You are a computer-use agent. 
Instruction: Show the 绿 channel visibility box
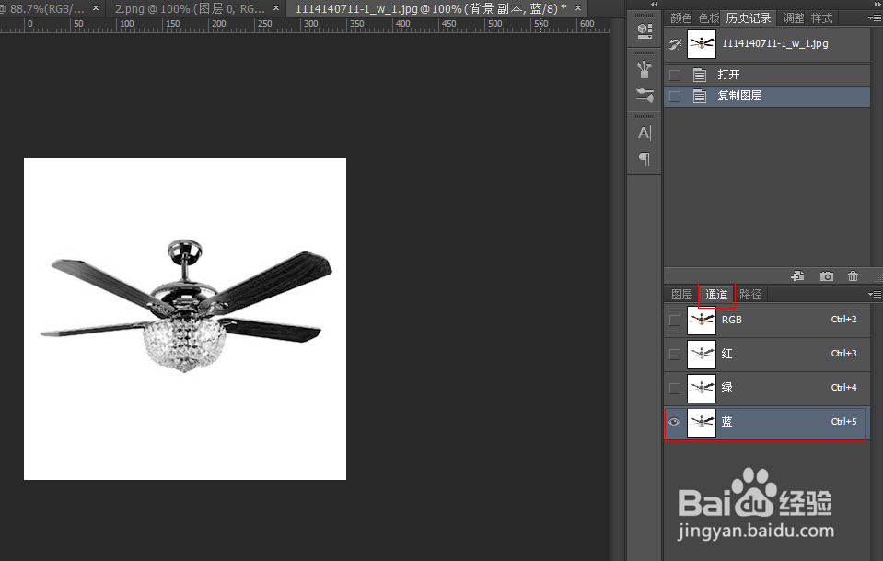click(674, 388)
